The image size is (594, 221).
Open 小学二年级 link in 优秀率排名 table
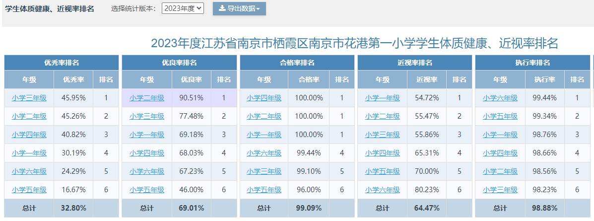[29, 116]
